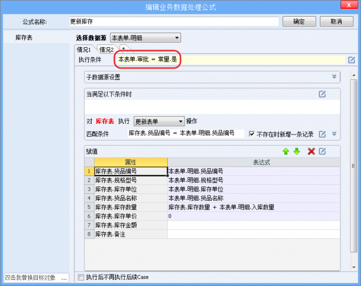Move assignment row up with green arrow
The height and width of the screenshot is (286, 361).
(x=285, y=151)
